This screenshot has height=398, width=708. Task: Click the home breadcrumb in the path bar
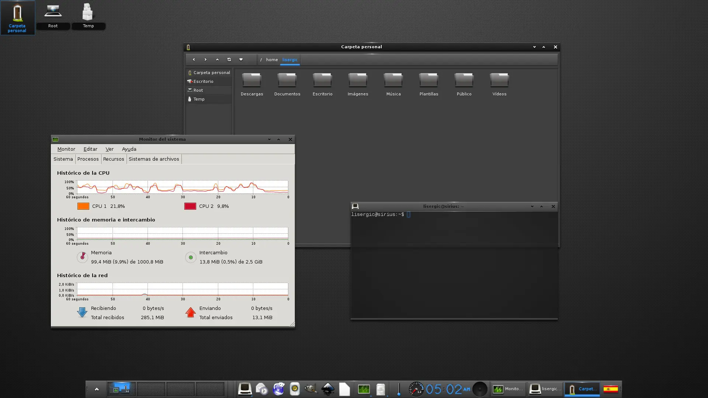coord(272,59)
